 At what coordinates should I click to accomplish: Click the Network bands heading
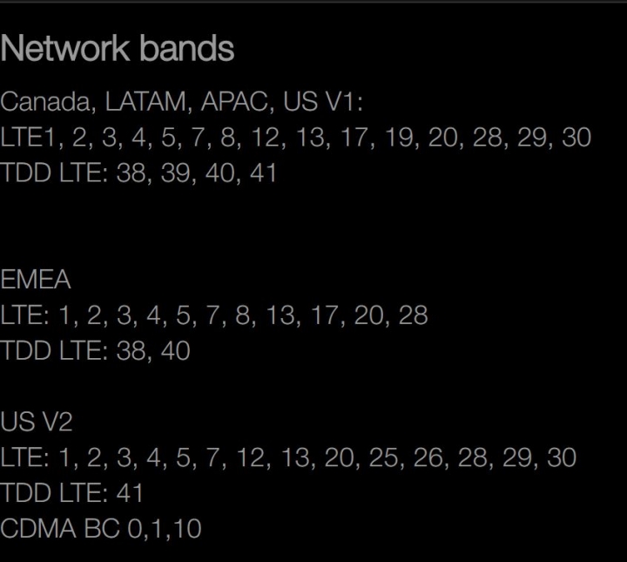click(118, 49)
